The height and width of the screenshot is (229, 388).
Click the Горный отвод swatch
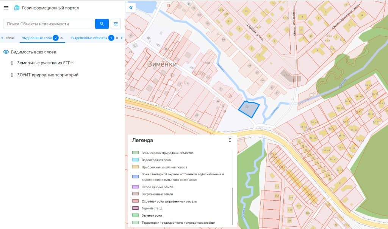pos(135,208)
